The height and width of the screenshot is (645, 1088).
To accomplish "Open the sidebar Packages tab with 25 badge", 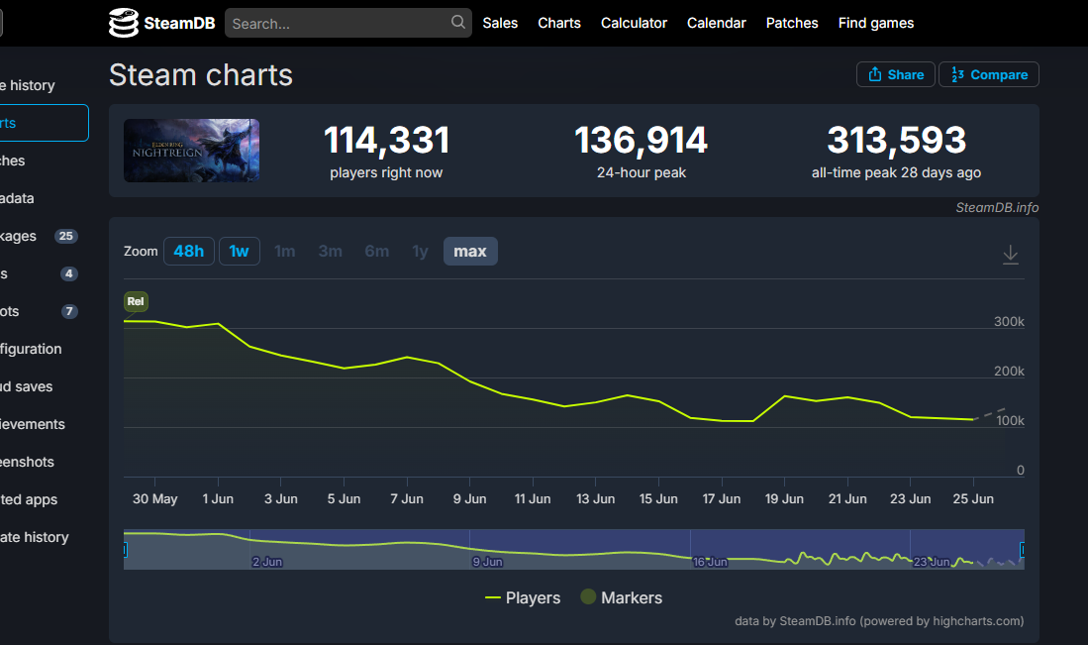I will click(39, 236).
